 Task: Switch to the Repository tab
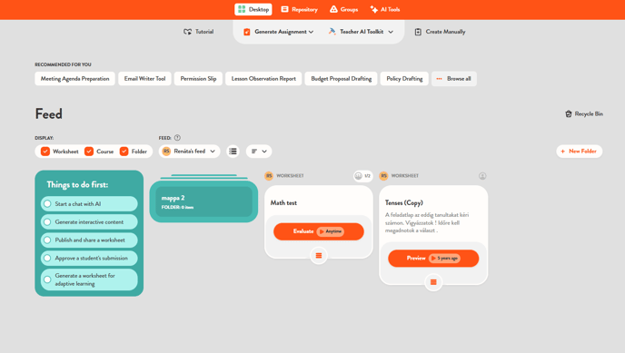pyautogui.click(x=300, y=9)
